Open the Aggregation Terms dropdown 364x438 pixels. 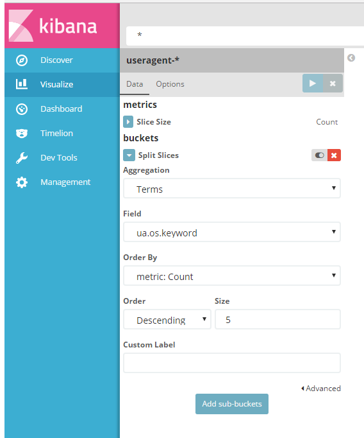(x=232, y=189)
